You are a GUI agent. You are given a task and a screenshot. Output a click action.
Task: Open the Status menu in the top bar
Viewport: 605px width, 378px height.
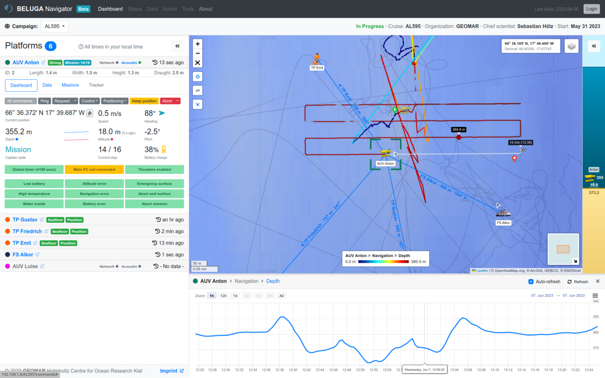[x=135, y=9]
